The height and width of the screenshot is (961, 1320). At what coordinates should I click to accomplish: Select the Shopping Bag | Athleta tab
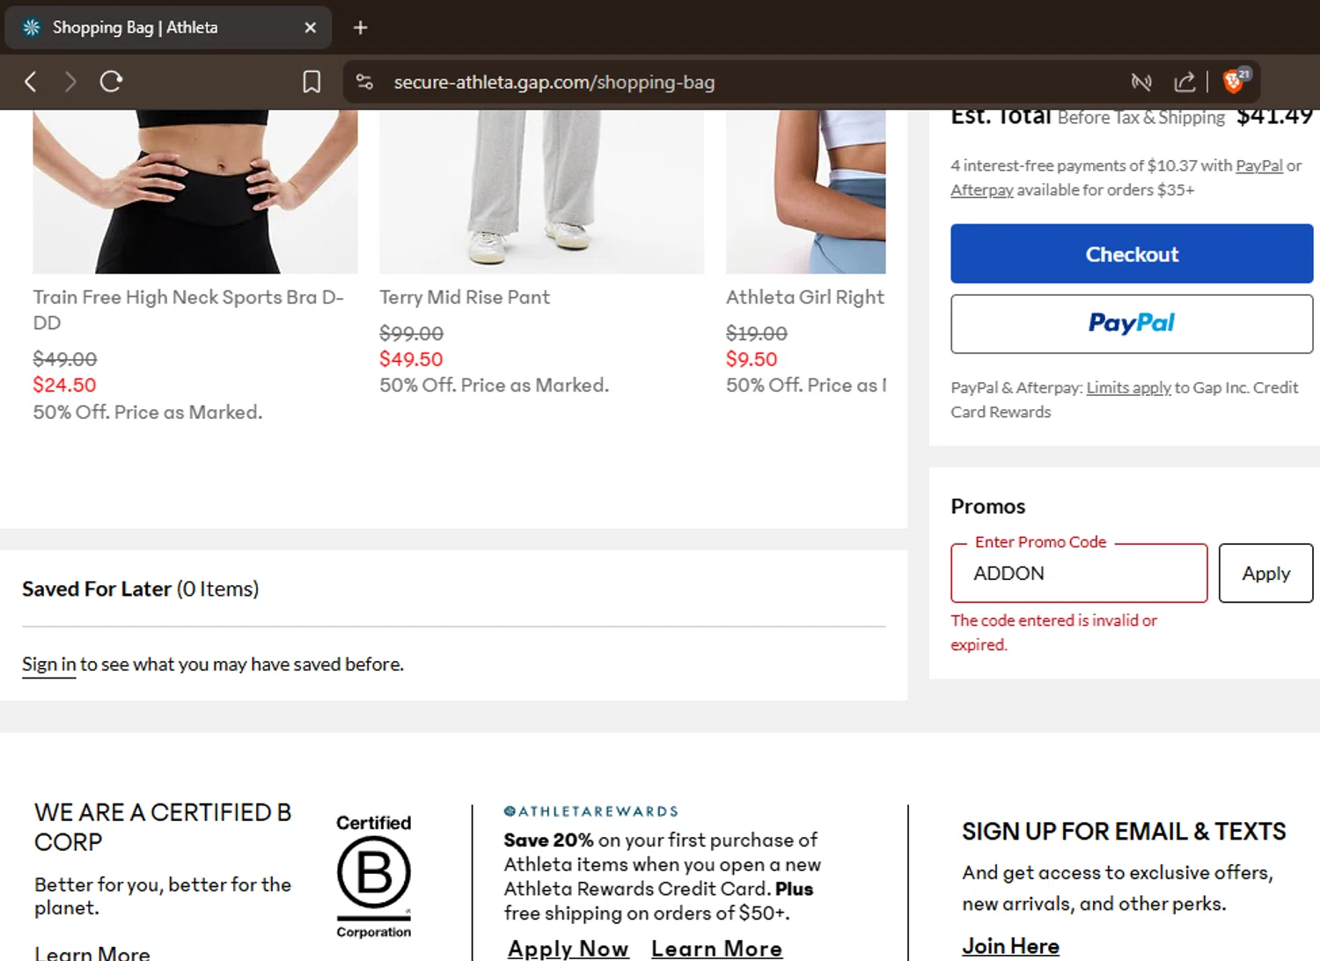click(x=168, y=27)
